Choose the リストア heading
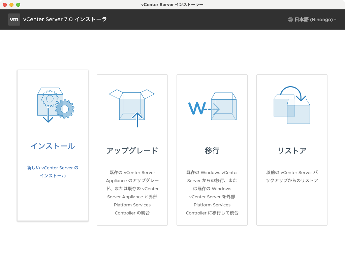Screen dimensions: 345x268 [292, 150]
